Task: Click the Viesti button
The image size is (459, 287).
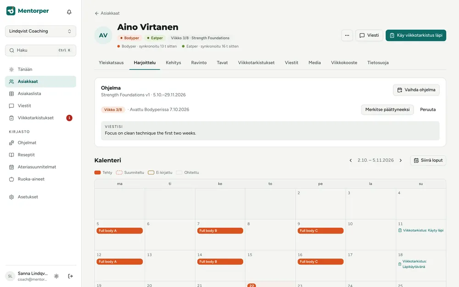Action: [x=369, y=35]
